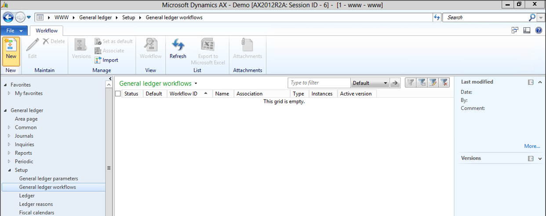
Task: Click the Type to filter input box
Action: click(319, 83)
